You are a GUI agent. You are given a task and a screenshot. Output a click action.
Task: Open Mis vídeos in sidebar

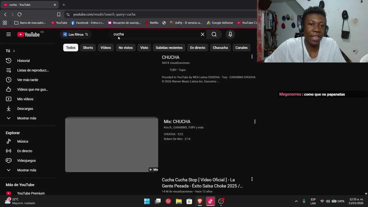click(x=28, y=99)
